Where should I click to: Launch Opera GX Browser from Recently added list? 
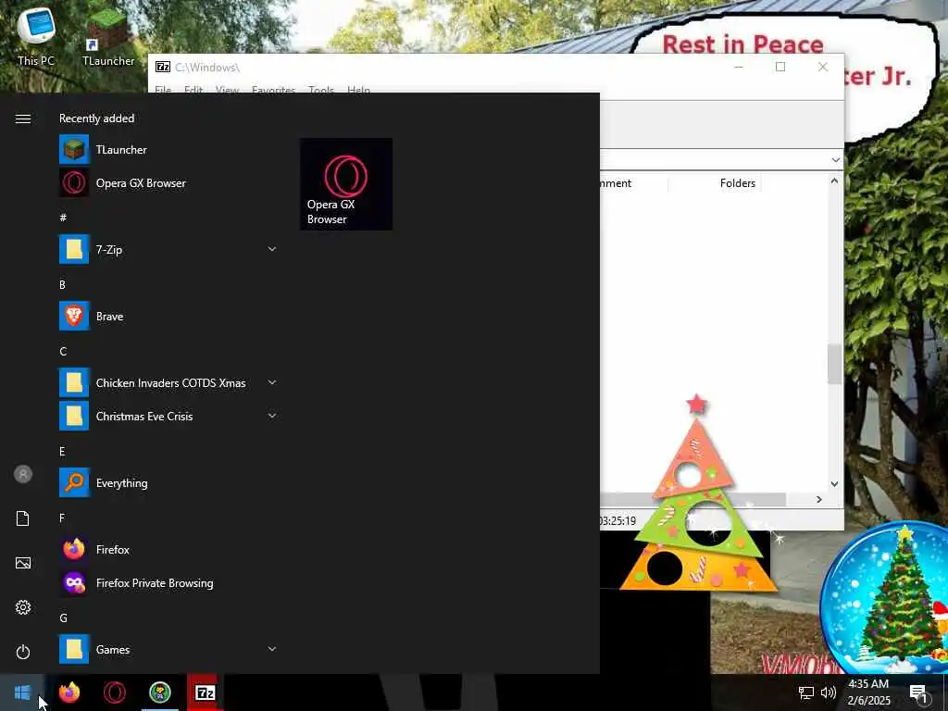click(x=168, y=183)
